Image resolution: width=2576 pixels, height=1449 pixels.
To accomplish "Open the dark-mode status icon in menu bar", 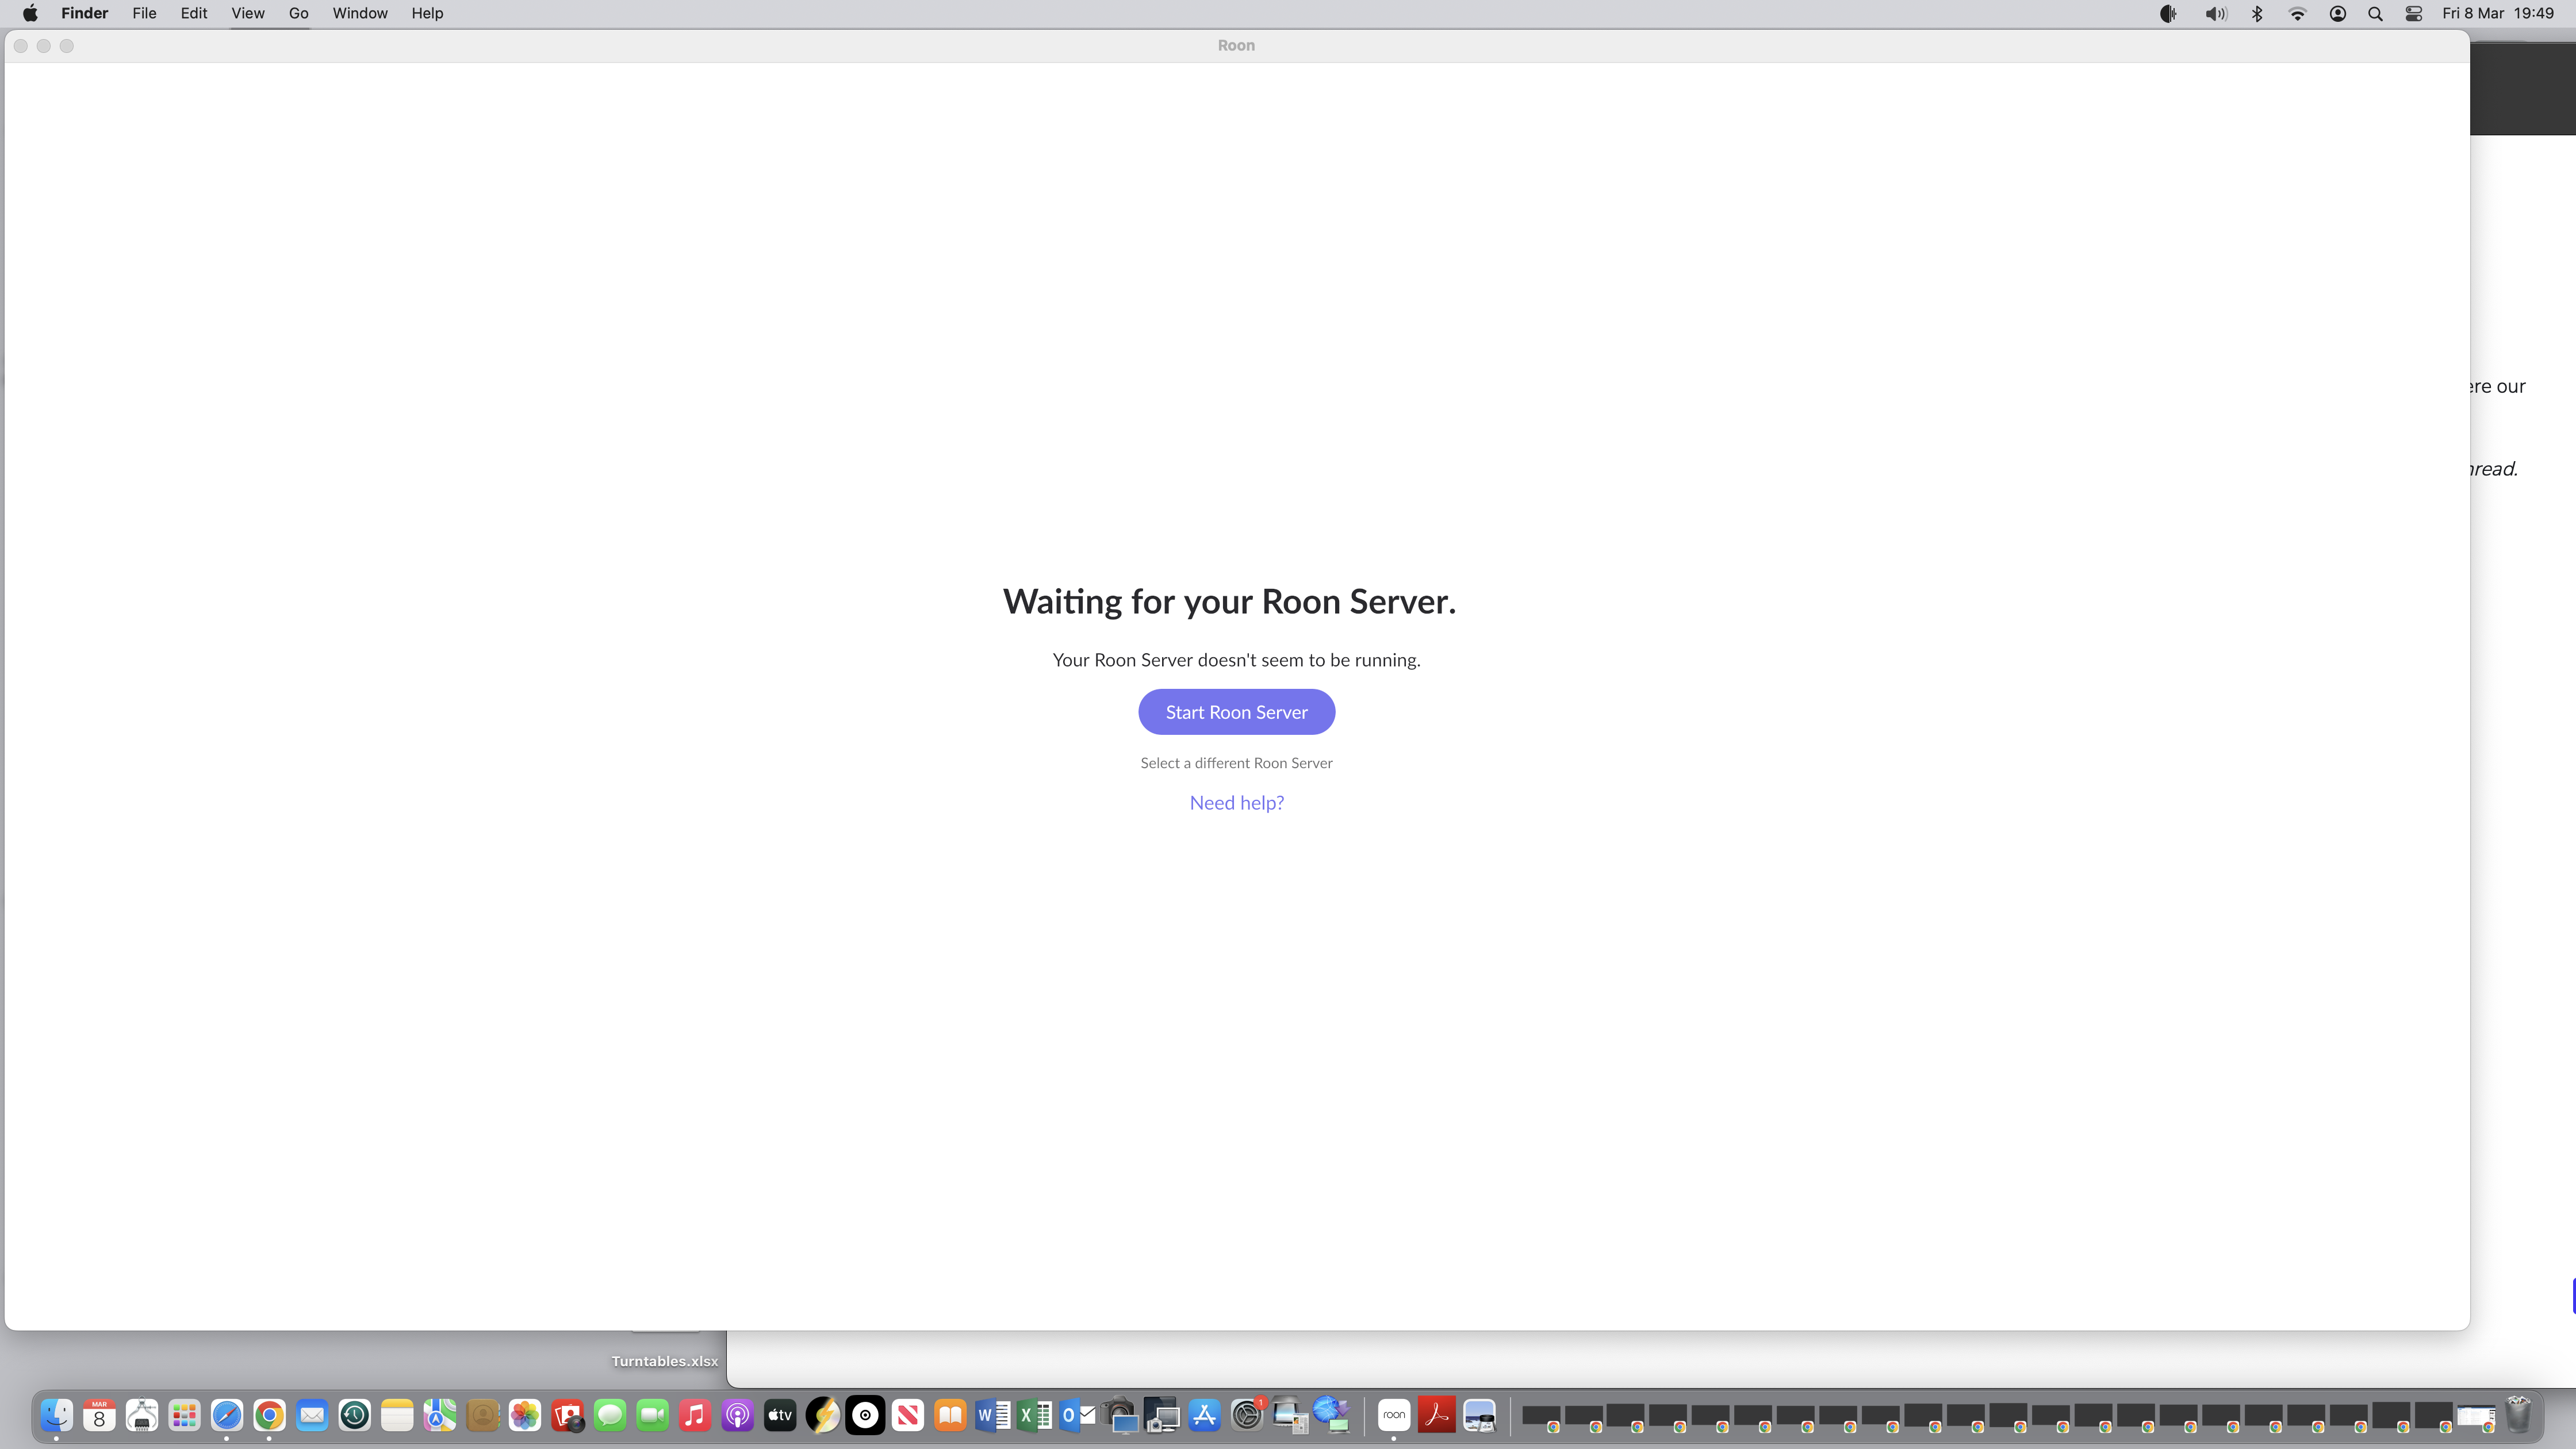I will point(2168,13).
